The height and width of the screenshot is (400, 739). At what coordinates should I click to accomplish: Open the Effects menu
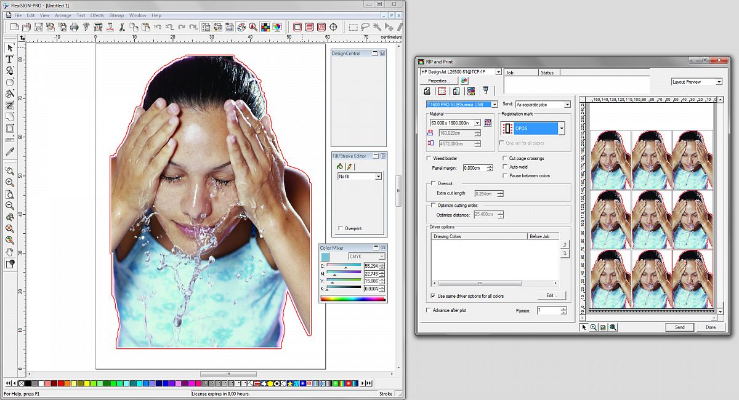tap(97, 15)
